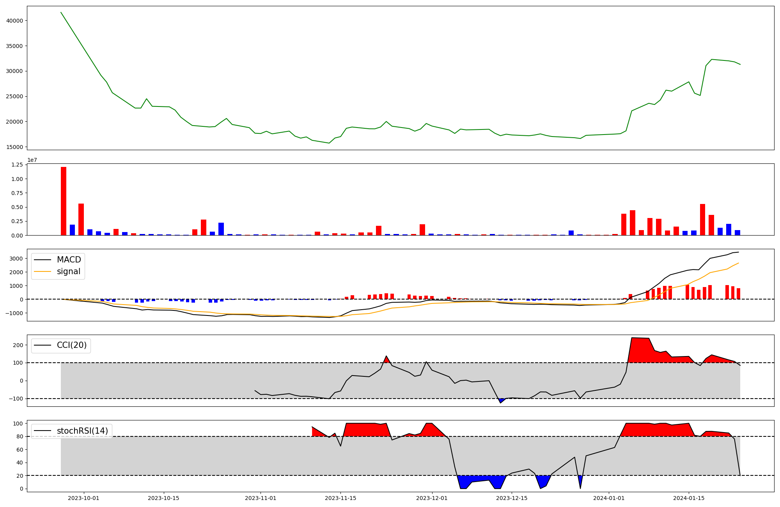The height and width of the screenshot is (507, 780).
Task: Click the stochRSI(14) legend label
Action: (x=82, y=431)
